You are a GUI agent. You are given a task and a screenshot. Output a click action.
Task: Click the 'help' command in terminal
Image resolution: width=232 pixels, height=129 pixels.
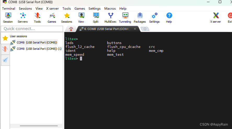pos(111,51)
